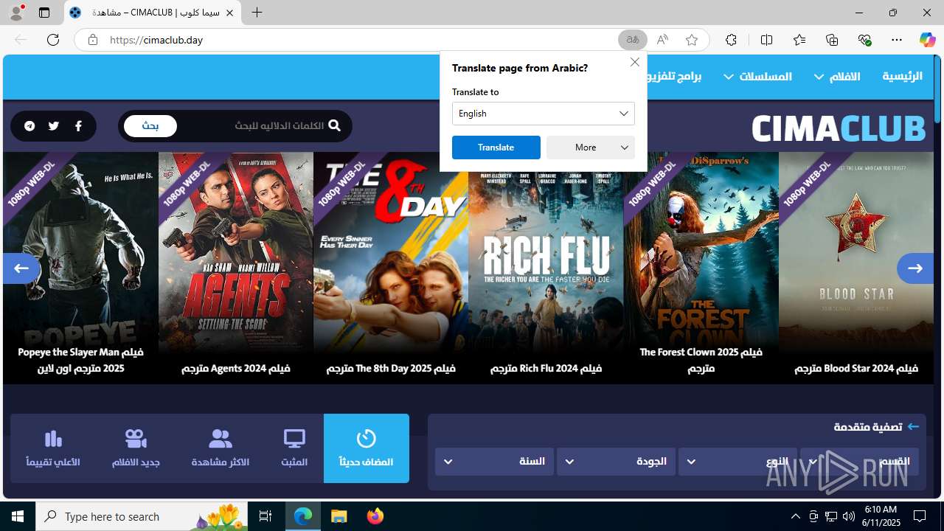Open the السنة year filter dropdown
This screenshot has height=531, width=944.
pos(494,462)
